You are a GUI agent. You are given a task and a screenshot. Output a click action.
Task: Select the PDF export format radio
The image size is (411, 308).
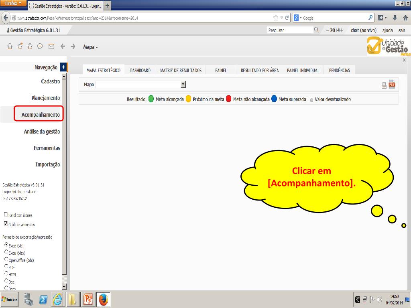coord(6,266)
